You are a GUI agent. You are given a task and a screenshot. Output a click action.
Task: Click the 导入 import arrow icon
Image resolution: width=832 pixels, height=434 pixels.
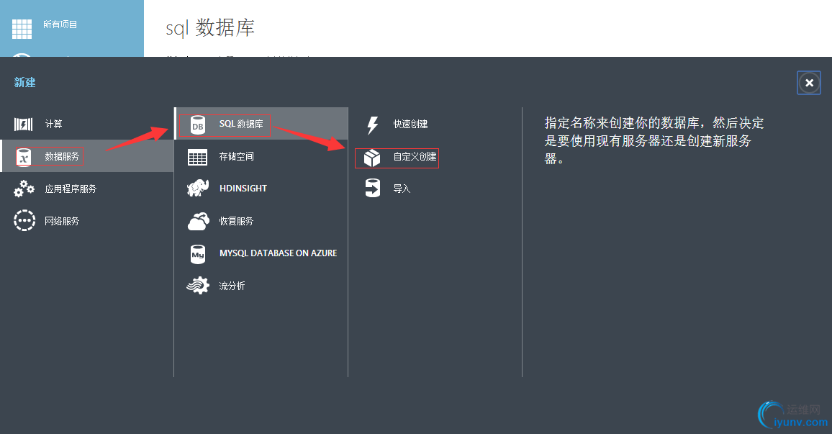(373, 188)
